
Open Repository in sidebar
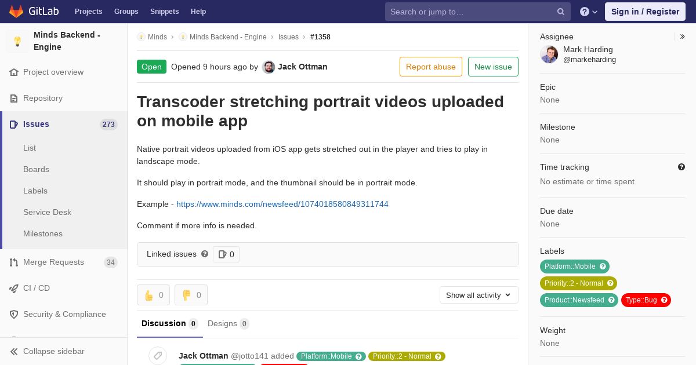tap(43, 98)
